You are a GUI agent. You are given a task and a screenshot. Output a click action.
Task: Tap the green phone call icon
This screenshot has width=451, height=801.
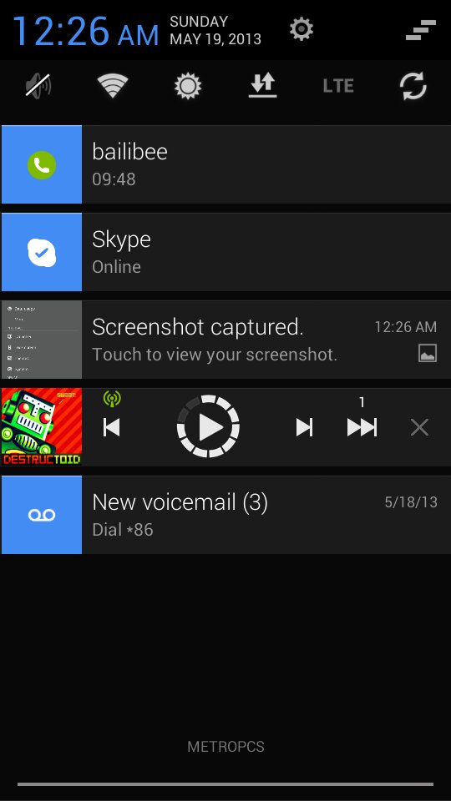[42, 165]
